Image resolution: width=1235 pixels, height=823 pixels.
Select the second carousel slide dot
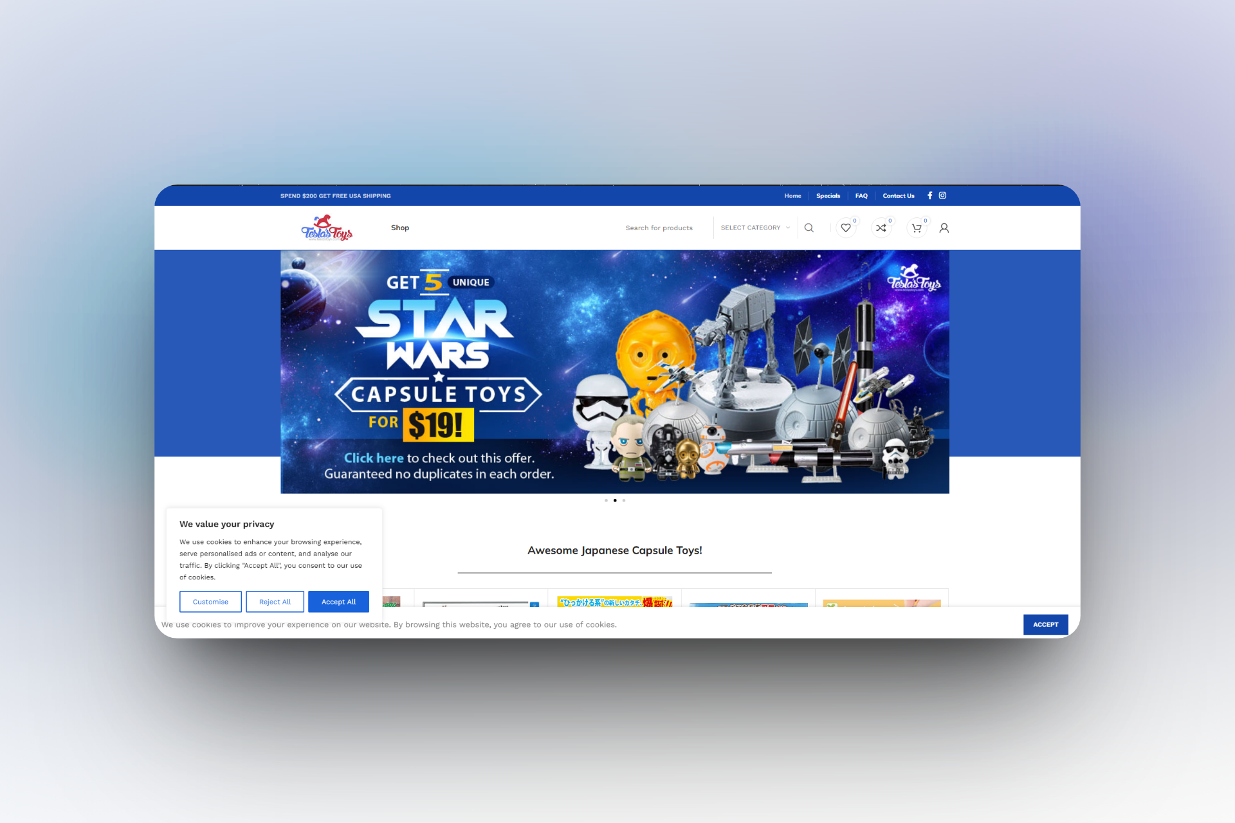pyautogui.click(x=615, y=500)
